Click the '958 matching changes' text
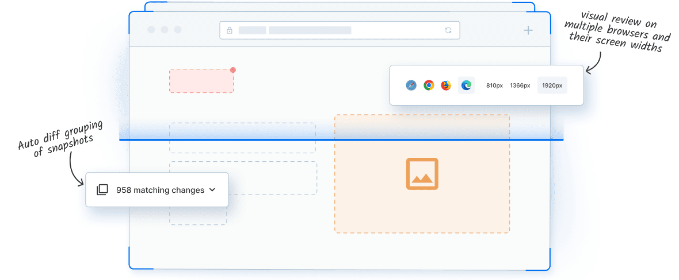This screenshot has width=679, height=280. (x=160, y=190)
